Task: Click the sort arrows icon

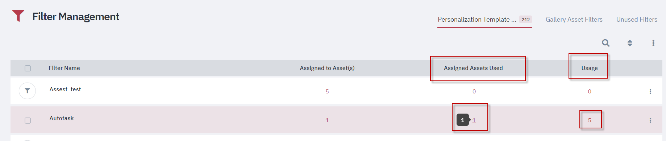Action: [x=630, y=43]
